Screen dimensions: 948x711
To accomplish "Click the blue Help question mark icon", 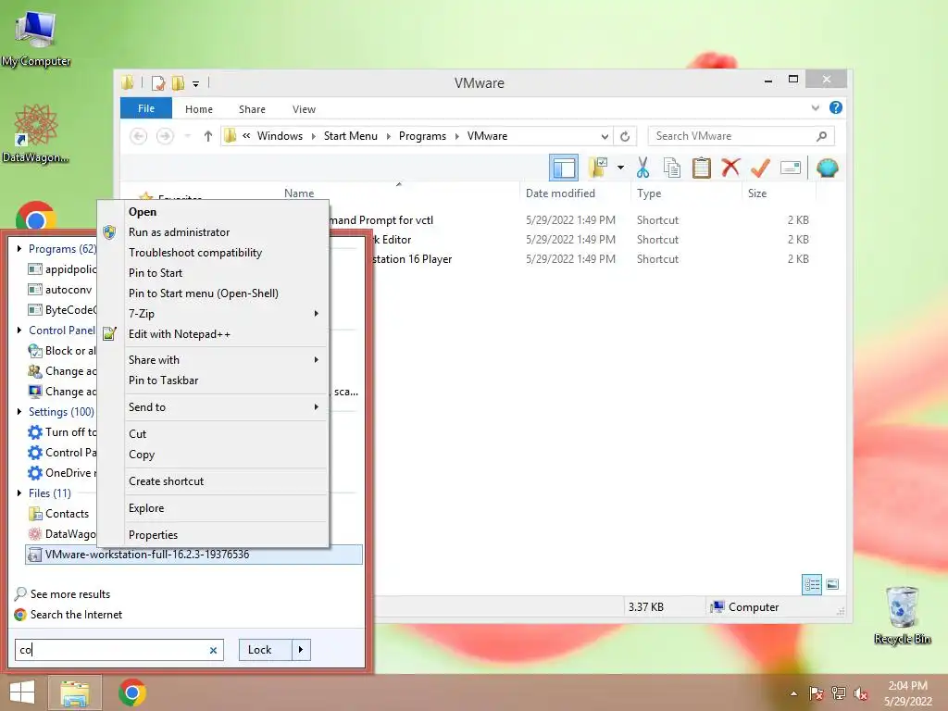I will coord(836,107).
